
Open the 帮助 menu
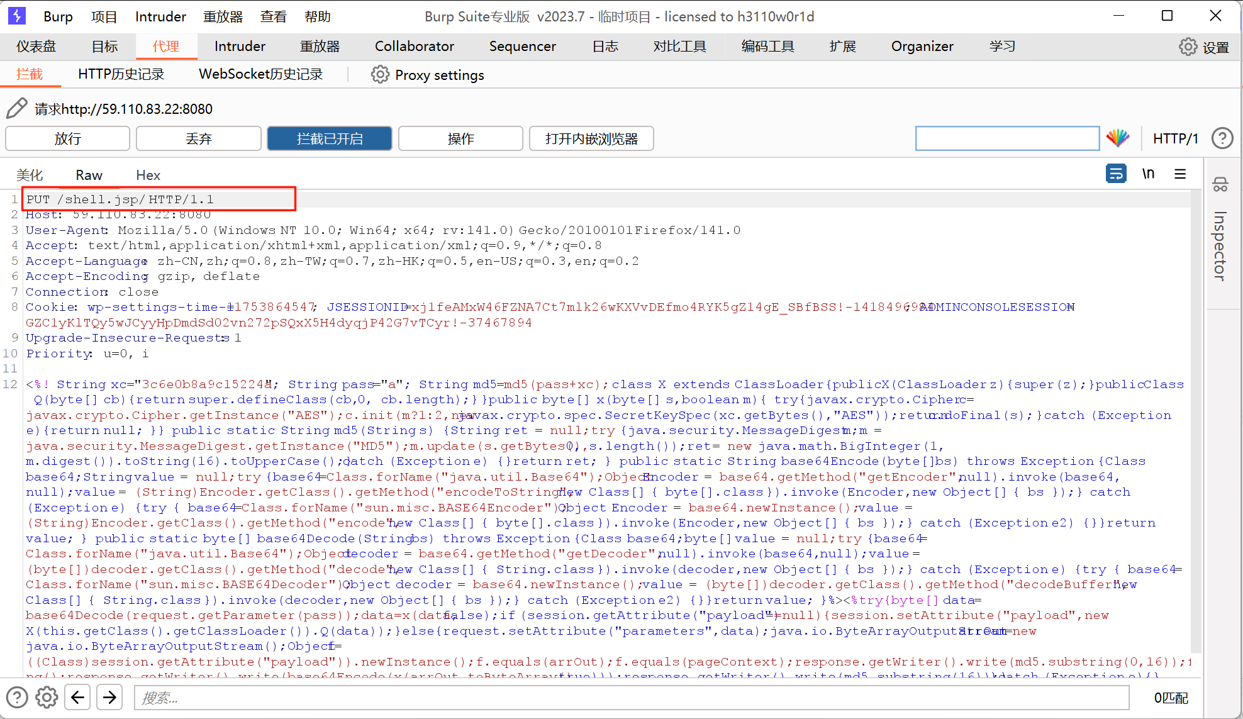(317, 16)
